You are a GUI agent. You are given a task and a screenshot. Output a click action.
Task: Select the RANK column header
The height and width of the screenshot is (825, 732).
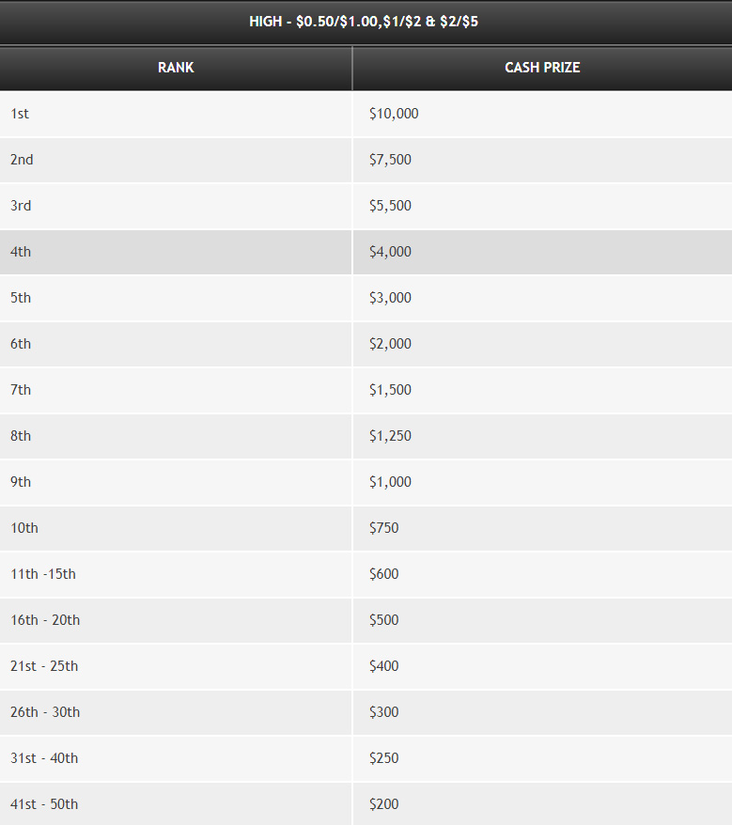click(x=176, y=68)
